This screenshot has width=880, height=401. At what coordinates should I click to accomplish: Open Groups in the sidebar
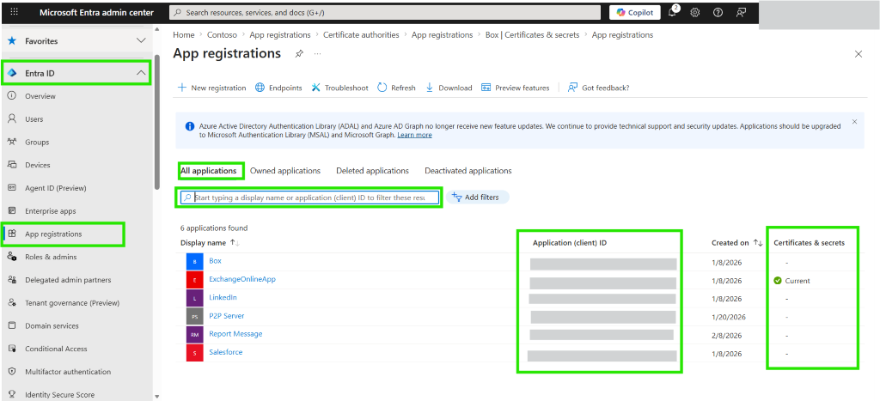pos(37,142)
